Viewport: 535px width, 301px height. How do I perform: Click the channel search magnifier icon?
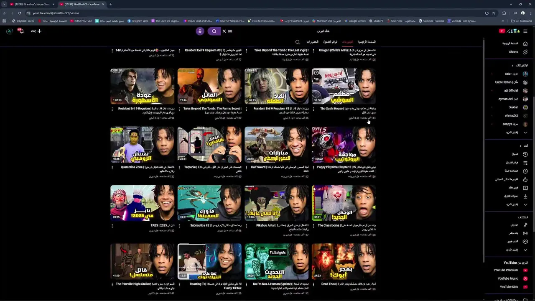tap(298, 42)
